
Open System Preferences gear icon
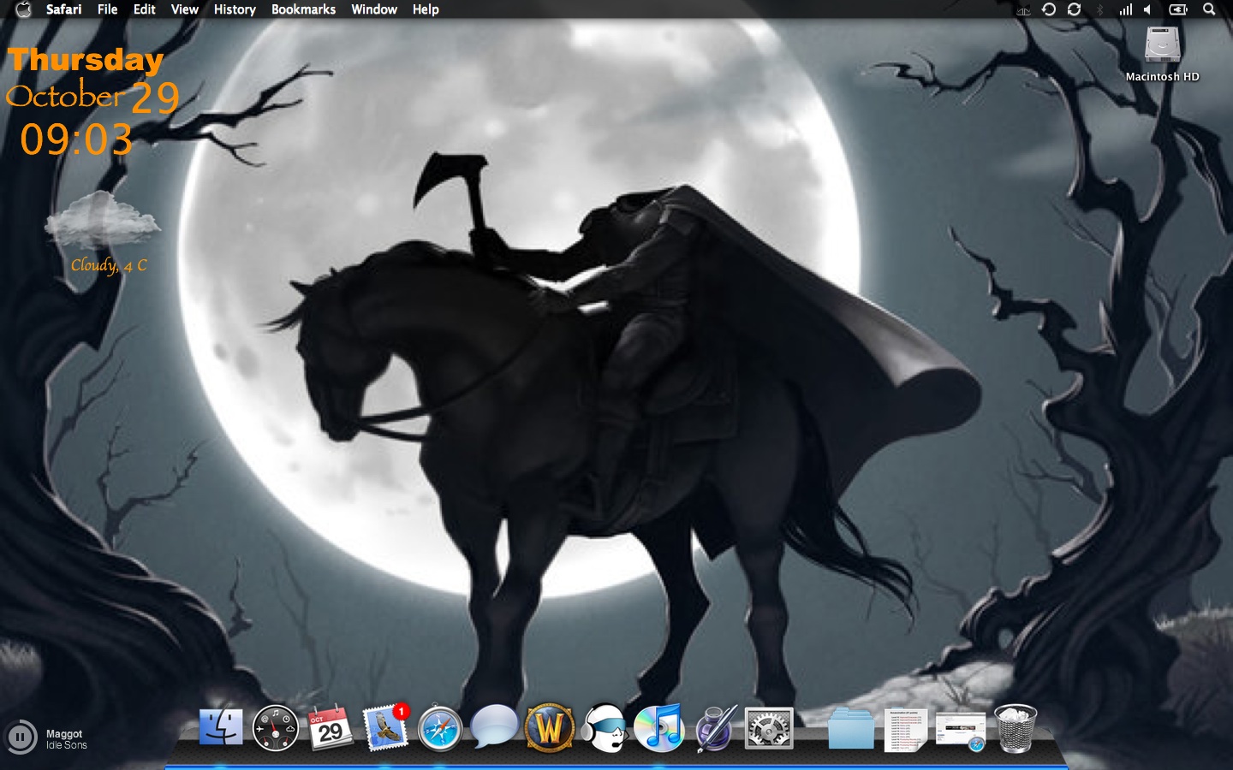pos(769,729)
